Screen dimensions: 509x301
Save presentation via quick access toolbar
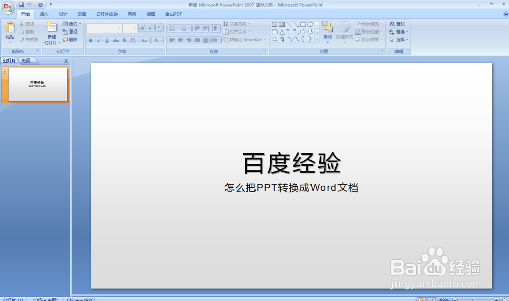pyautogui.click(x=21, y=5)
